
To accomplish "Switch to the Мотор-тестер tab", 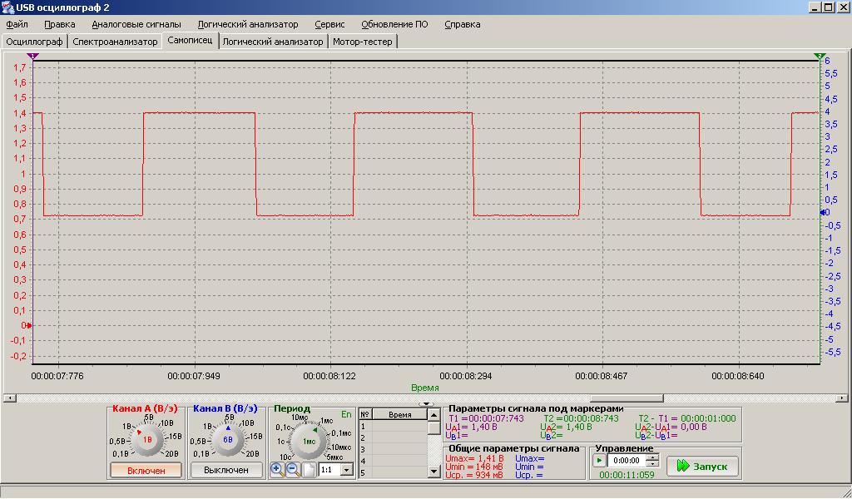I will (x=363, y=41).
